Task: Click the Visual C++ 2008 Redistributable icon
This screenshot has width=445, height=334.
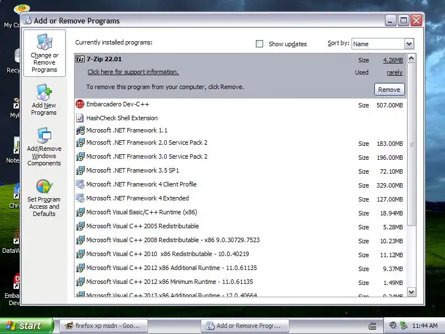Action: [80, 240]
